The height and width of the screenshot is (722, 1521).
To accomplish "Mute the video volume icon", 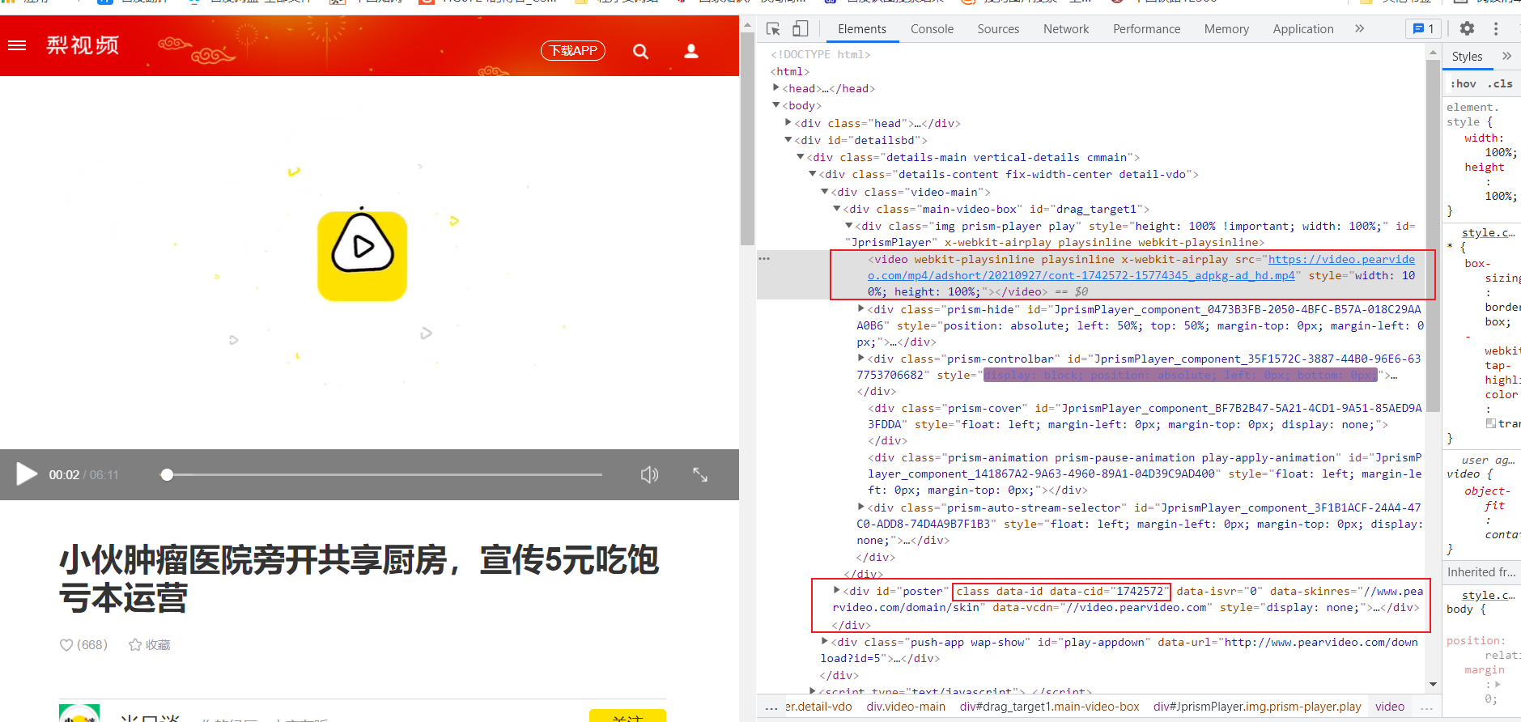I will 649,474.
